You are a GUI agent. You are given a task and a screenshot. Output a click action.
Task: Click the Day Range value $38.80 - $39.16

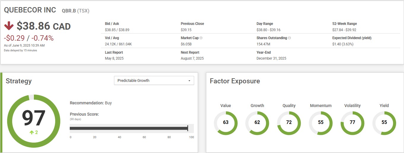(268, 30)
